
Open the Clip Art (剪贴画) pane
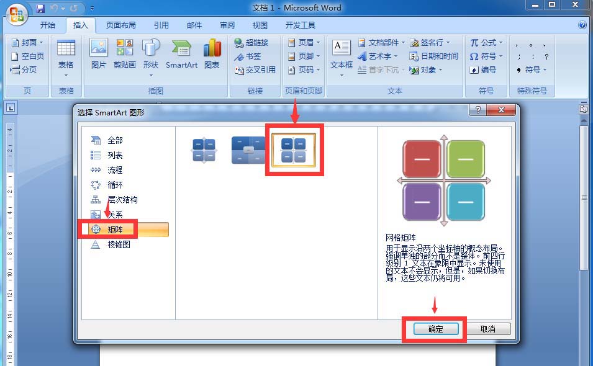tap(124, 54)
